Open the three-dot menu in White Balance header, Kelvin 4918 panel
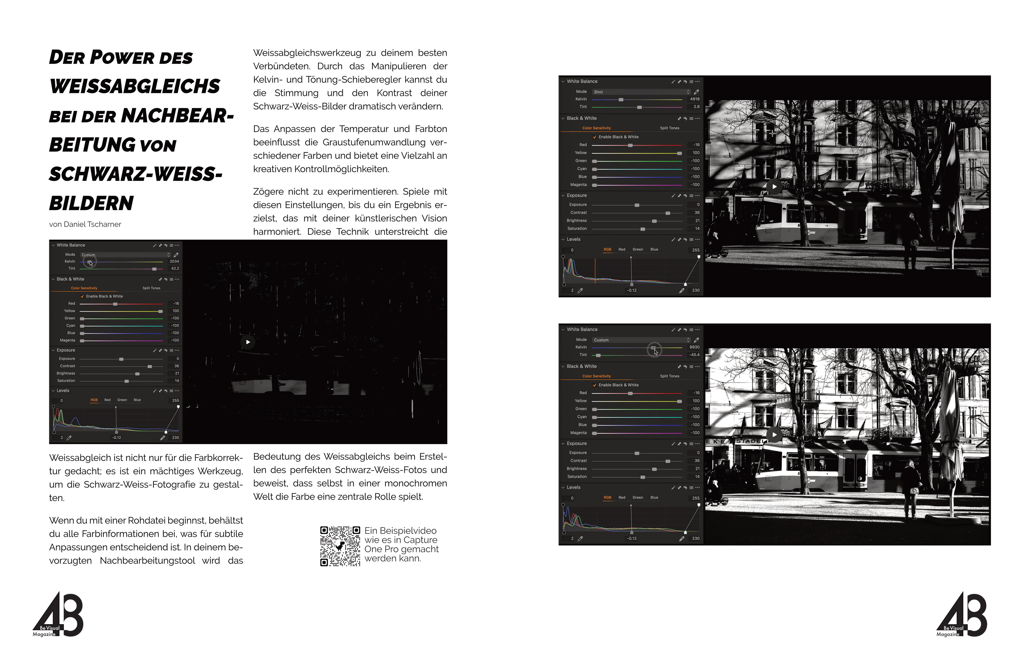 pyautogui.click(x=697, y=81)
